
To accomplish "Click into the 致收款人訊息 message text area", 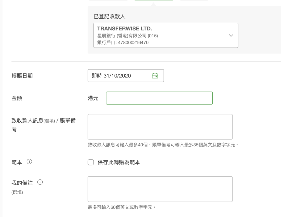I will [160, 127].
